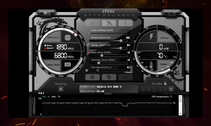The height and width of the screenshot is (126, 211).
Task: Click the 70 °C temperature readout
Action: coord(162,55)
